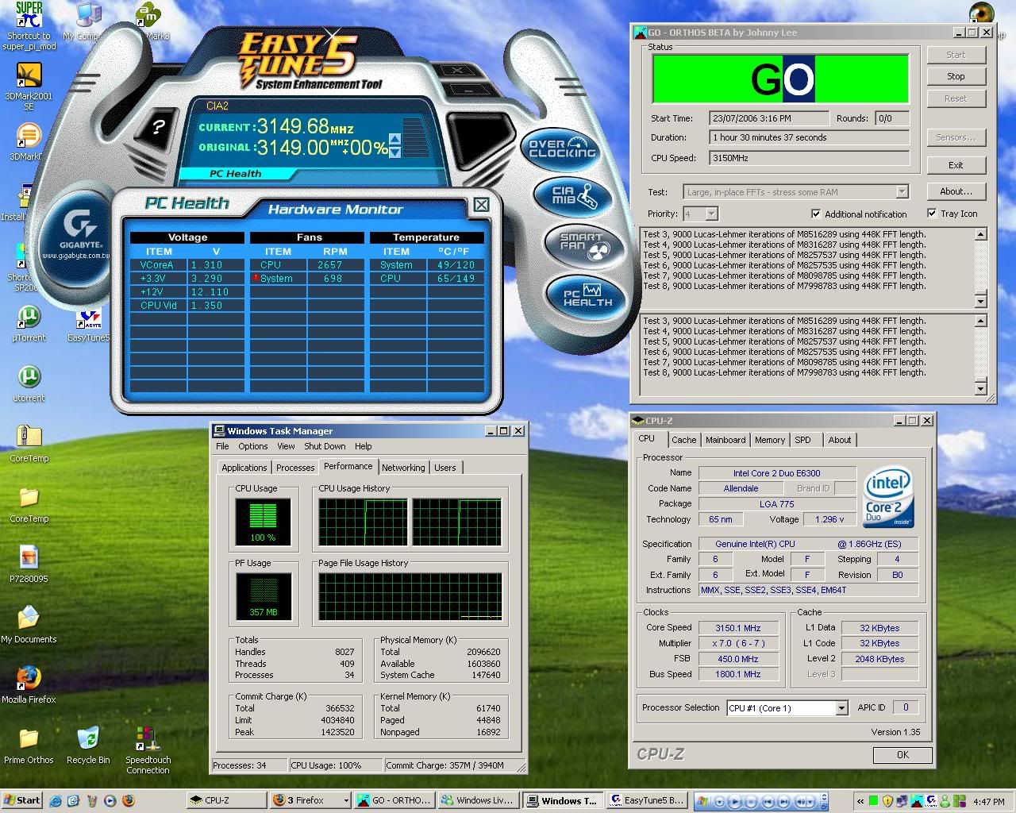Open the Processor Selection dropdown in CPU-Z
Image resolution: width=1016 pixels, height=813 pixels.
click(841, 708)
